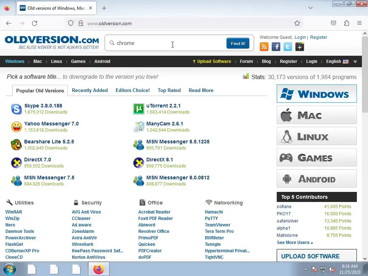The height and width of the screenshot is (276, 368).
Task: Click the Login link beside Welcome Guest
Action: click(x=300, y=37)
